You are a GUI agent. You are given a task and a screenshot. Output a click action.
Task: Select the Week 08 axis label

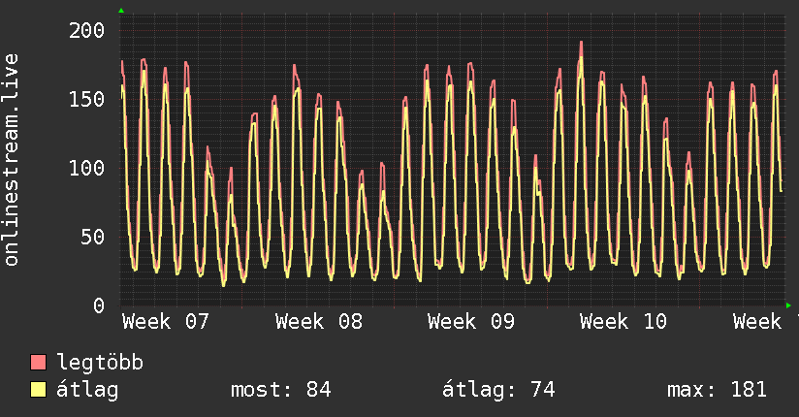click(319, 322)
